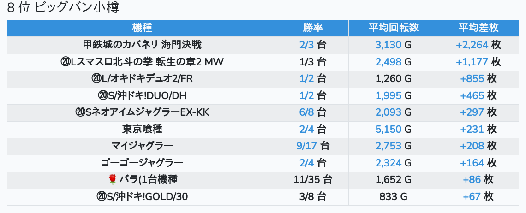Click the +86 difference in バラ row
This screenshot has width=526, height=213.
pos(472,180)
